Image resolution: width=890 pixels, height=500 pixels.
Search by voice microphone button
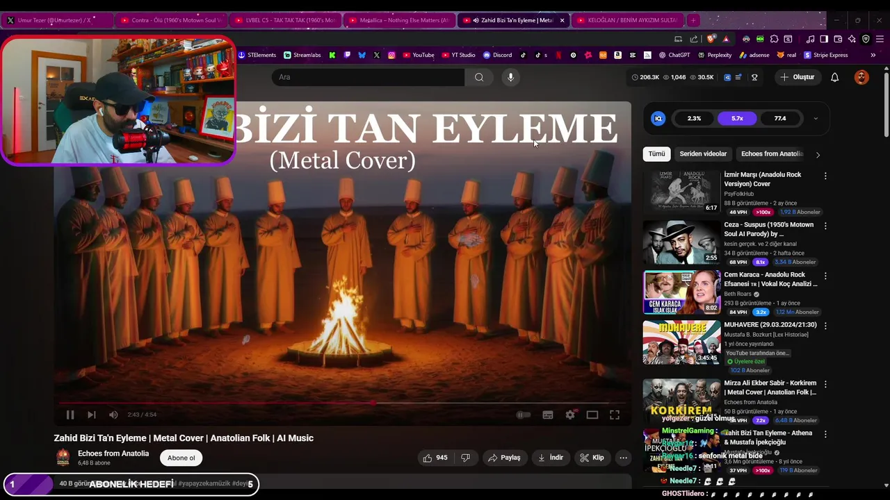tap(510, 77)
